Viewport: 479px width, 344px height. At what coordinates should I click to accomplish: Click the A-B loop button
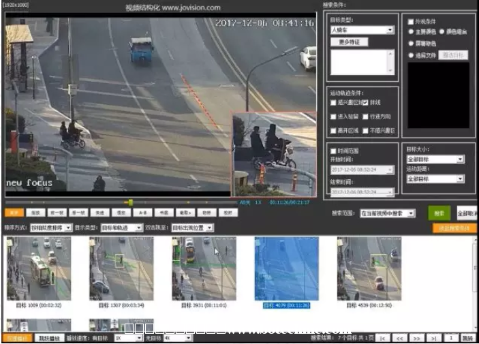(x=142, y=213)
